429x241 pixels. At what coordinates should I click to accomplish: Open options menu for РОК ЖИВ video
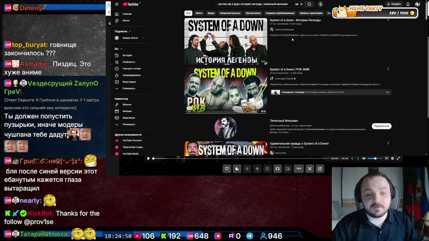pos(388,69)
